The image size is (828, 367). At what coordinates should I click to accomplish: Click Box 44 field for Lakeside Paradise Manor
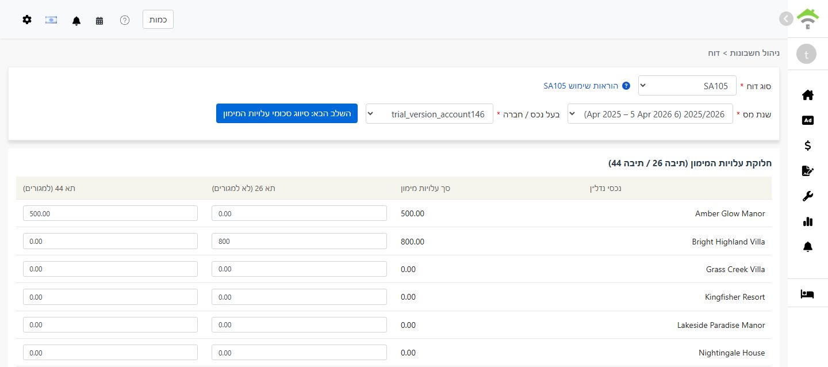tap(110, 325)
